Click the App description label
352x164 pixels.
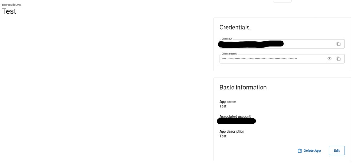(232, 131)
